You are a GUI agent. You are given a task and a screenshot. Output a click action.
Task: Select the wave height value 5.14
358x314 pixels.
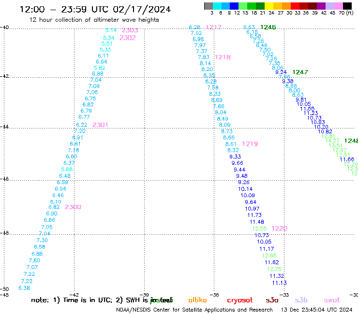click(x=111, y=30)
